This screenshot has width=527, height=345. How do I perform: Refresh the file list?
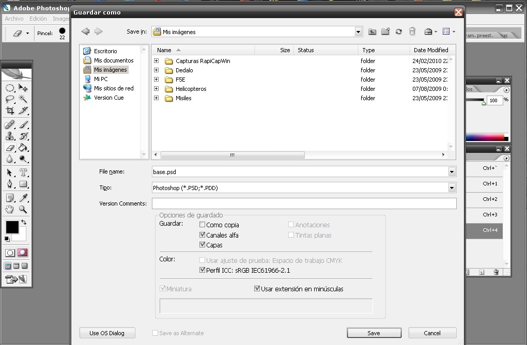[399, 32]
